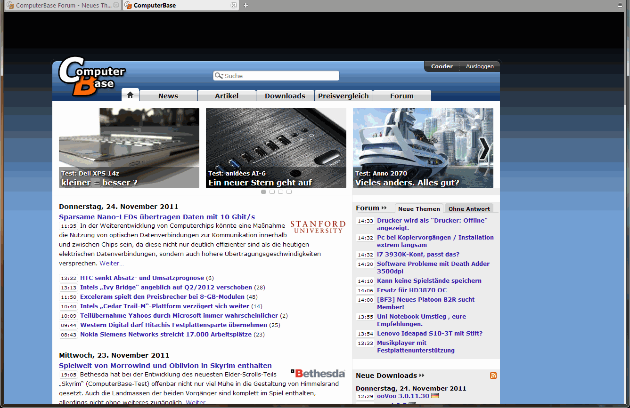Viewport: 630px width, 408px height.
Task: Expand Neue Downloads via its double arrows
Action: coord(422,376)
